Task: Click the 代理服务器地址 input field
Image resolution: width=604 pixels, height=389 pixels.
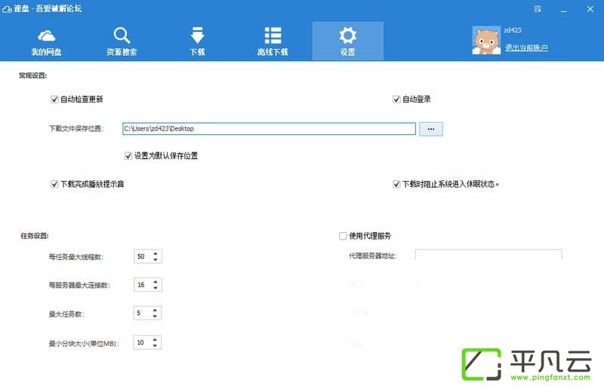Action: coord(488,254)
